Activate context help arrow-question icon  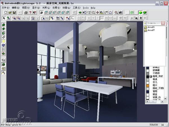pyautogui.click(x=34, y=12)
